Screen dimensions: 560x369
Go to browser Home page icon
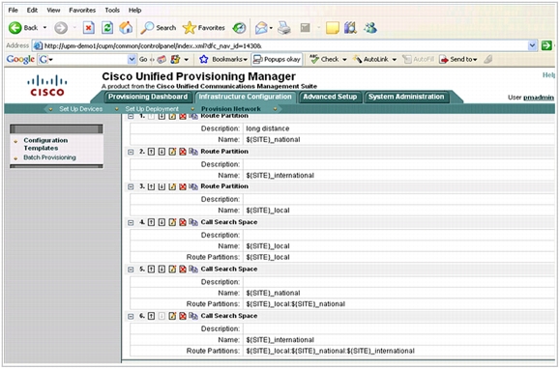coord(126,27)
